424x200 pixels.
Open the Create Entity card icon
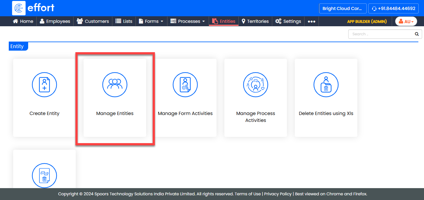(44, 85)
